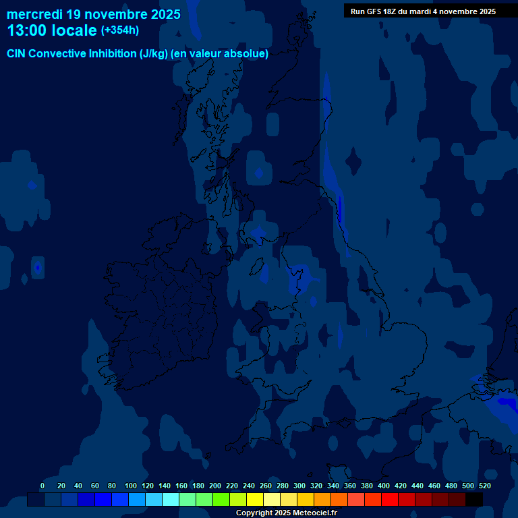Select the red swatch between 400 and 420
Image resolution: width=518 pixels, height=518 pixels.
pos(389,499)
